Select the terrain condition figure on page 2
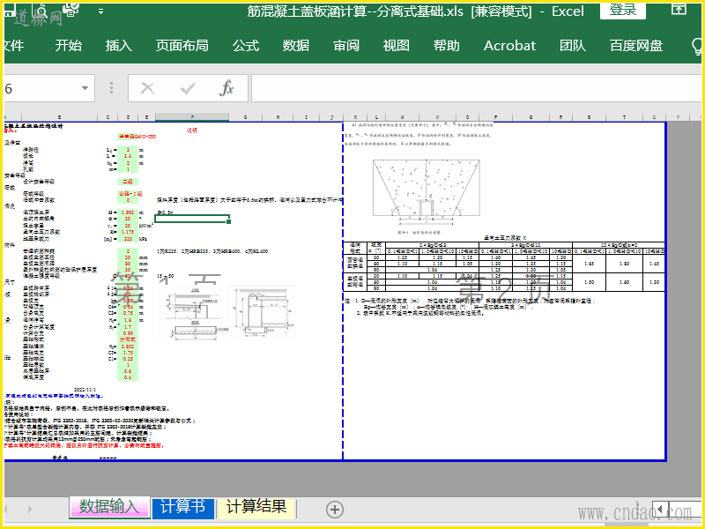The width and height of the screenshot is (705, 529). (427, 196)
